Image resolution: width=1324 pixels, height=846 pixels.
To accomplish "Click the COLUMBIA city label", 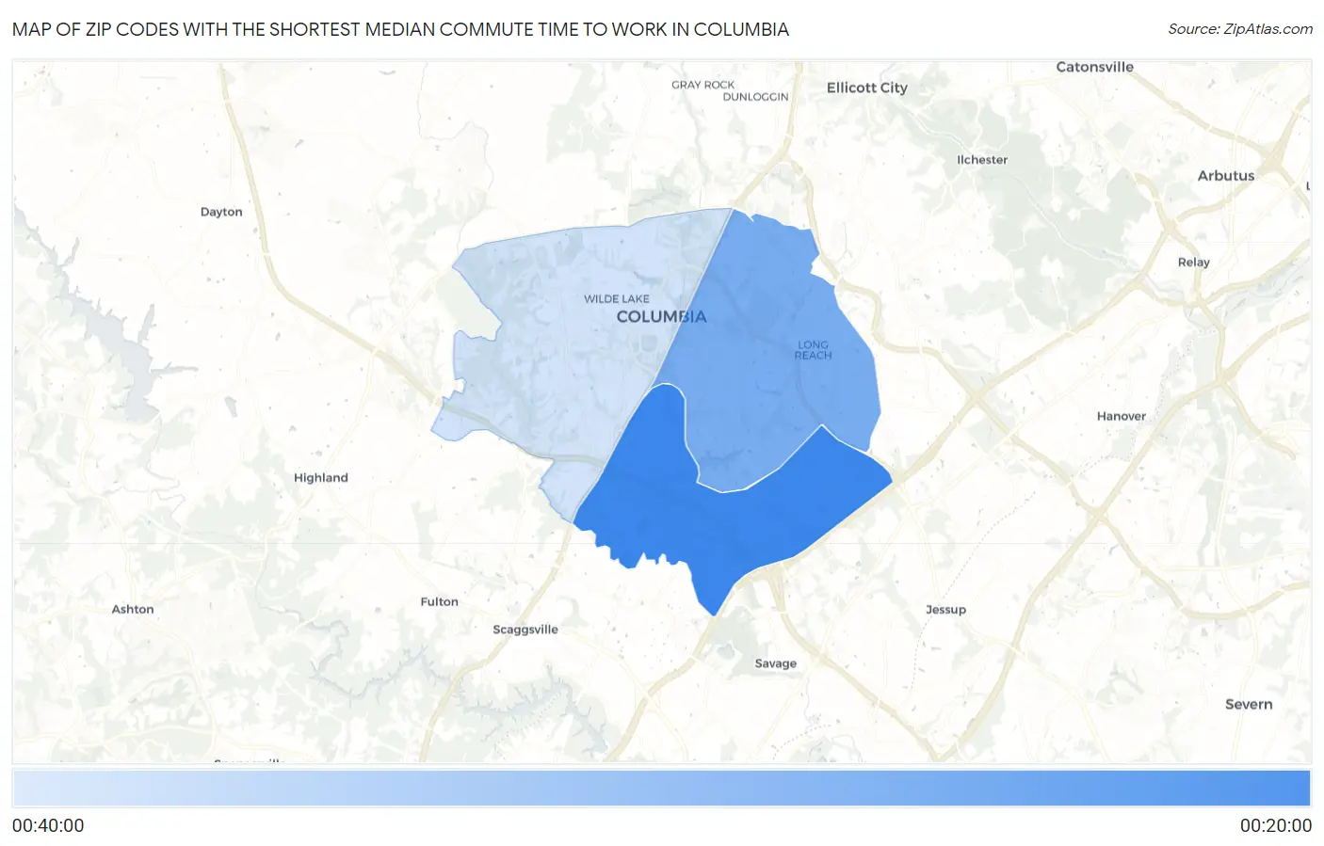I will [661, 317].
